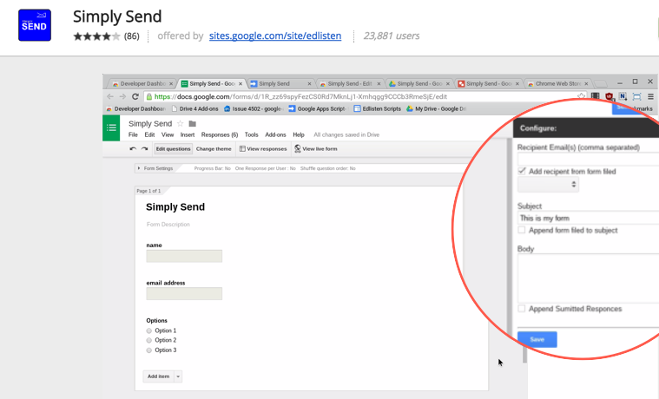The height and width of the screenshot is (399, 659).
Task: Switch to Simply Send - Edit tab
Action: [350, 83]
